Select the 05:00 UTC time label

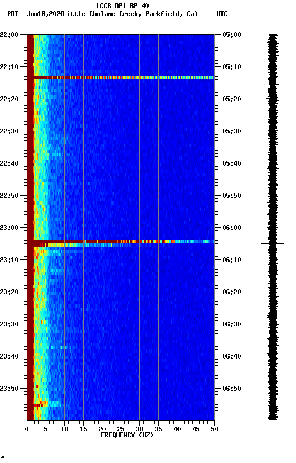pyautogui.click(x=232, y=35)
